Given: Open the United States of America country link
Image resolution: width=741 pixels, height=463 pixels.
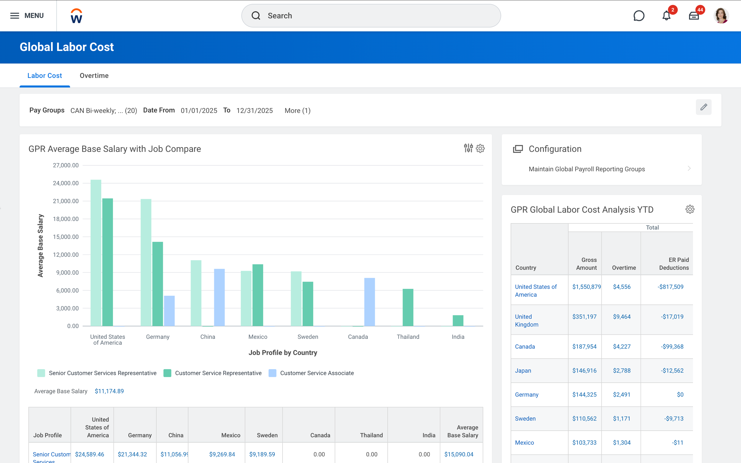Looking at the screenshot, I should pos(536,290).
